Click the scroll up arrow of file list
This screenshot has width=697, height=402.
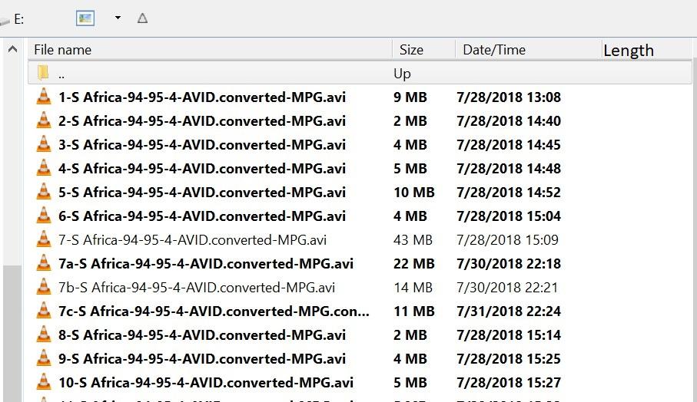point(13,49)
